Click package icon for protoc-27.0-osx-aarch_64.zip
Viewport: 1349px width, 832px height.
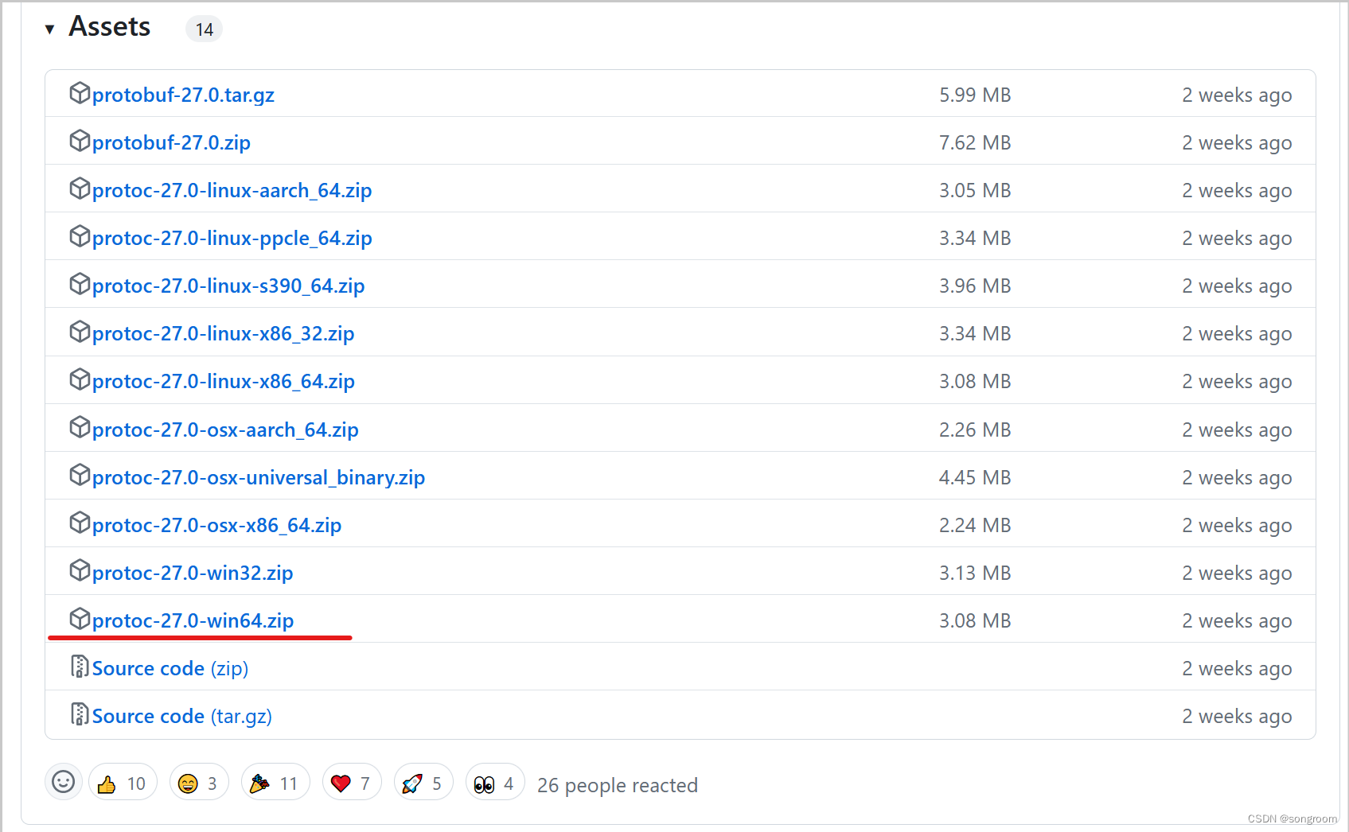(x=80, y=427)
